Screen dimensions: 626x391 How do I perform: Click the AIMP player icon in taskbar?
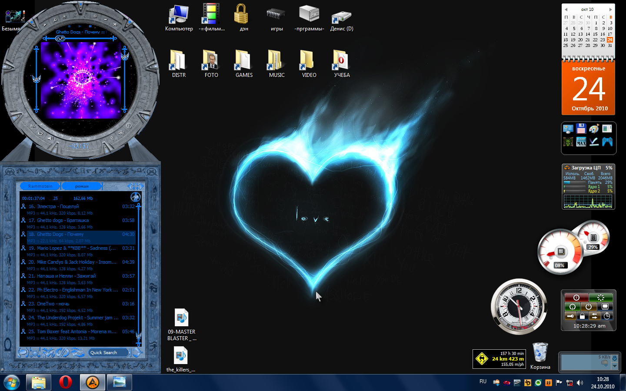pos(92,382)
